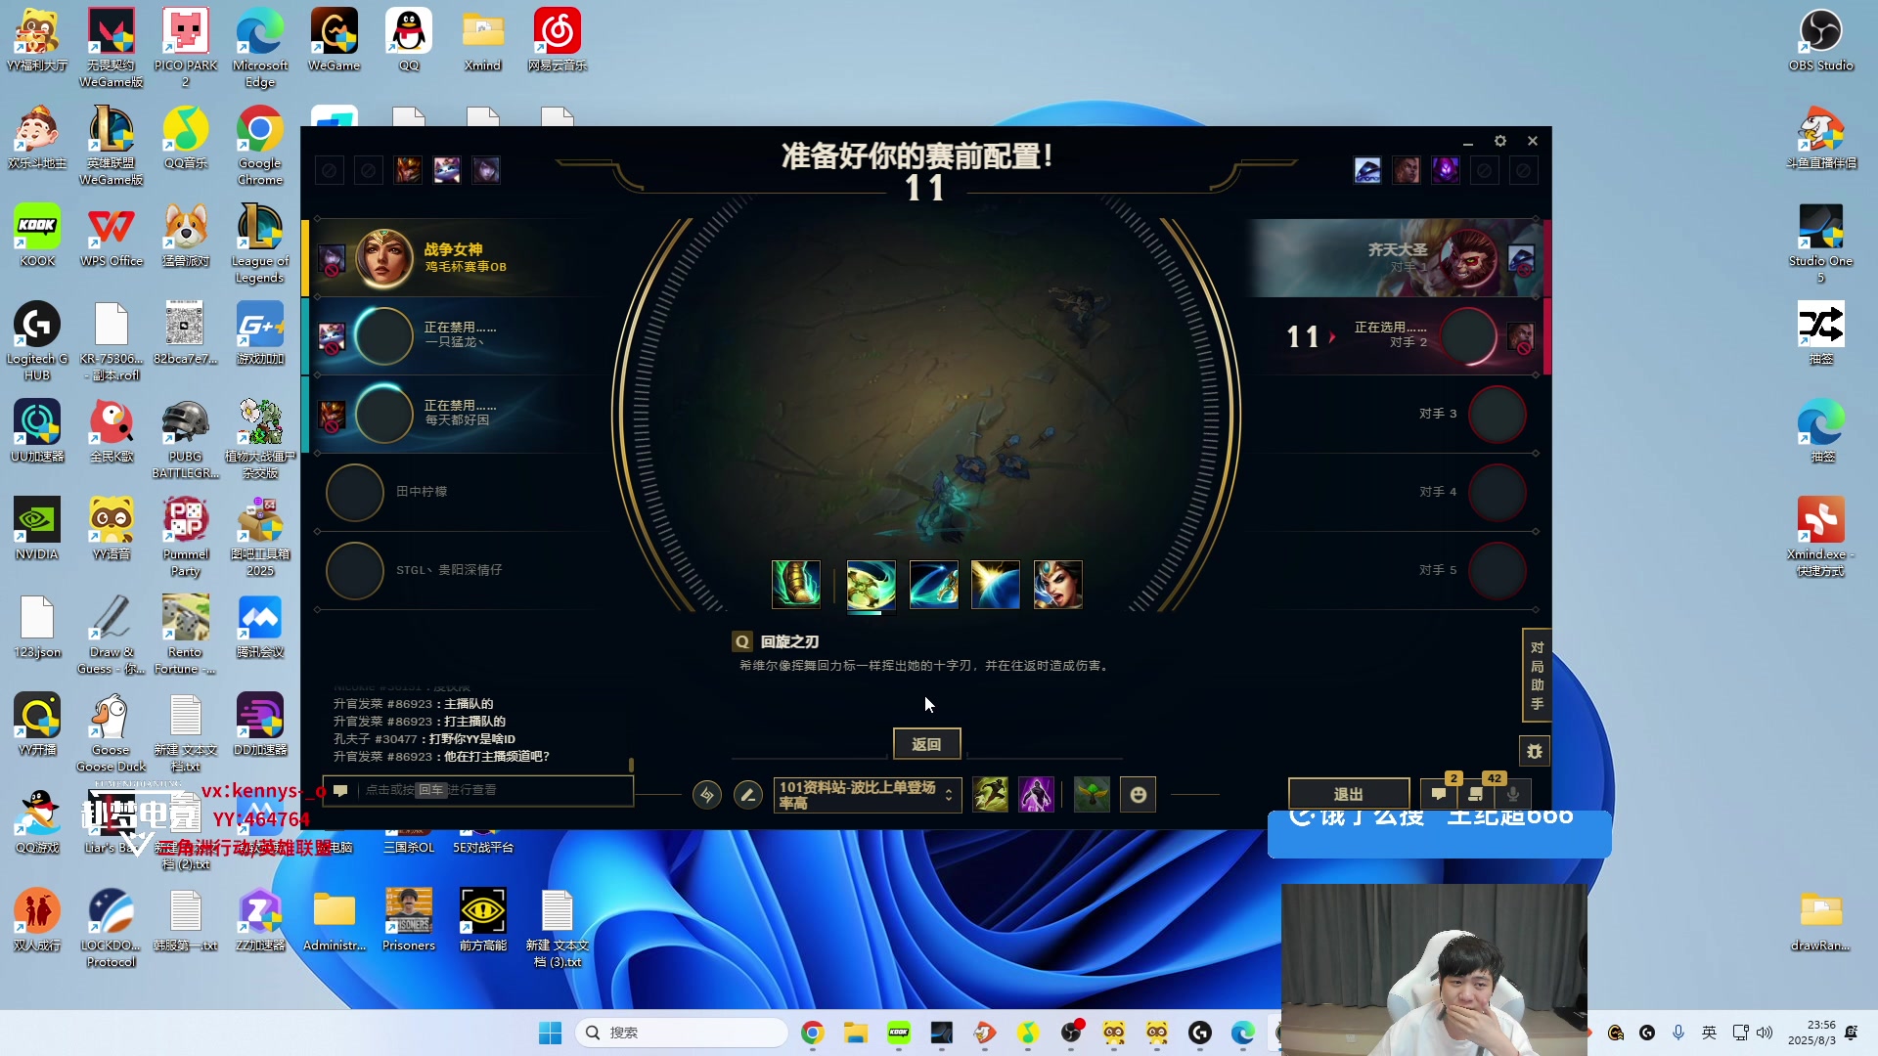Click first banned champion on right team

(1367, 170)
